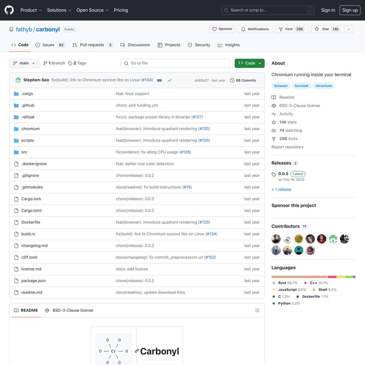
Task: Open the .github folder
Action: 28,105
